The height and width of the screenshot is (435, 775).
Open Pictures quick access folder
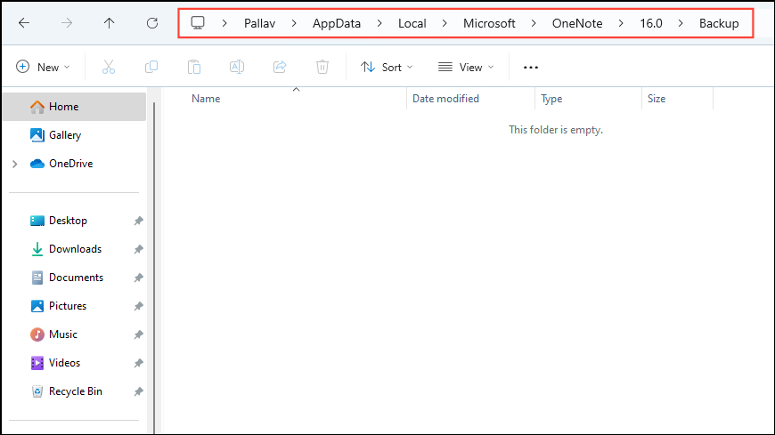(x=67, y=306)
